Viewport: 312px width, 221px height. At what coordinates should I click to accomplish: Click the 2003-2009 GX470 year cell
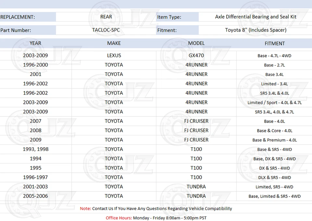(x=35, y=55)
